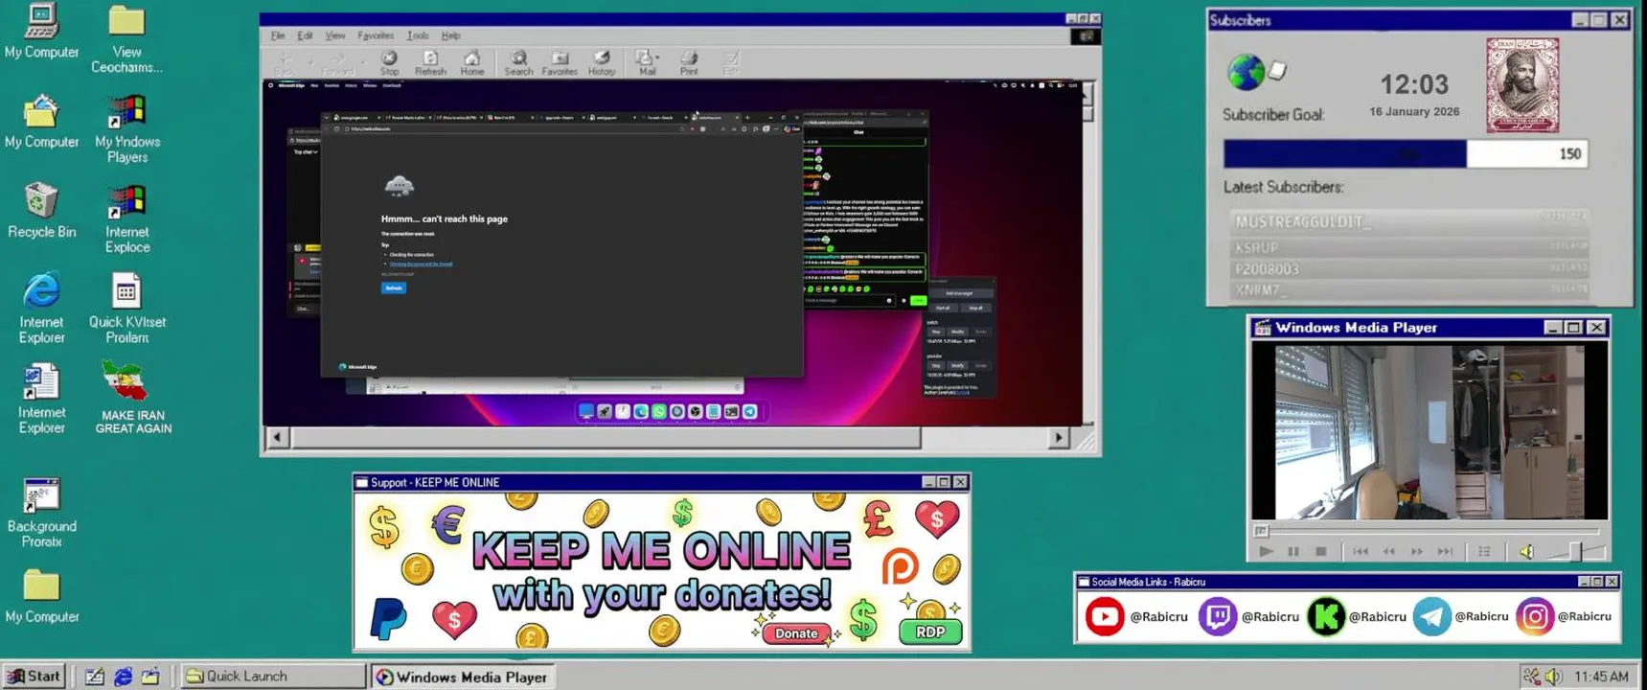Screen dimensions: 1647x690
Task: Click the globe icon in Subscribers window
Action: point(1246,72)
